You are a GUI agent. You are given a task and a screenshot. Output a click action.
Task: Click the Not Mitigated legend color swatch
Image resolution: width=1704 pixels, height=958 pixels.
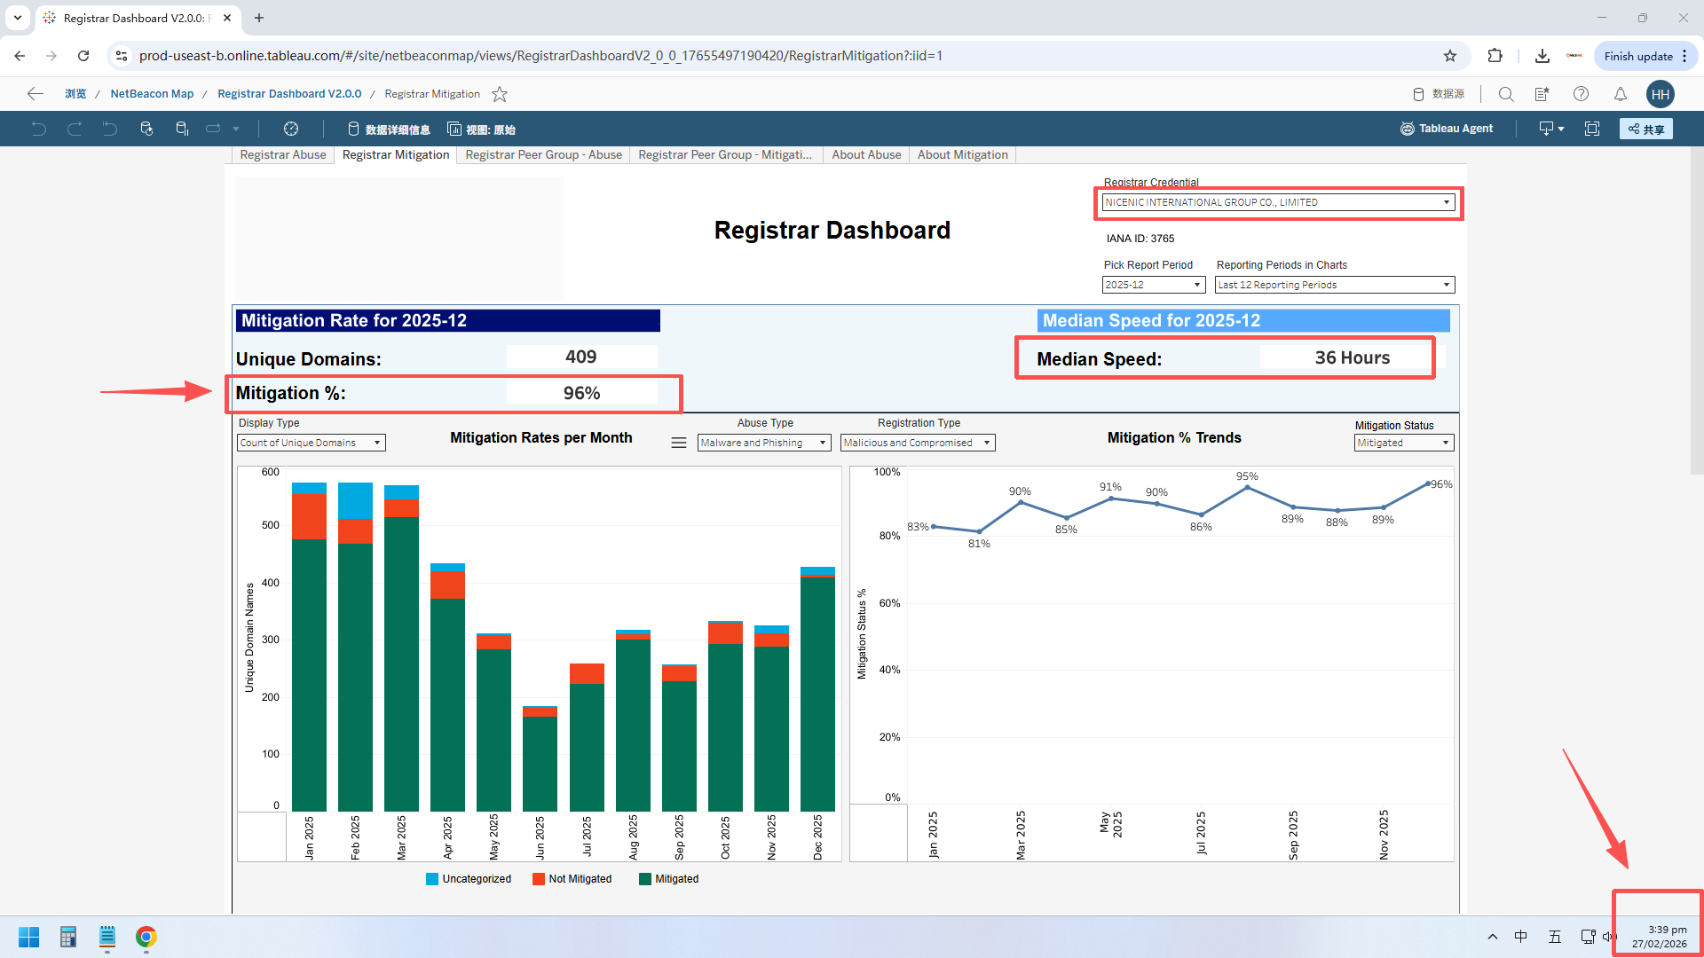(538, 879)
